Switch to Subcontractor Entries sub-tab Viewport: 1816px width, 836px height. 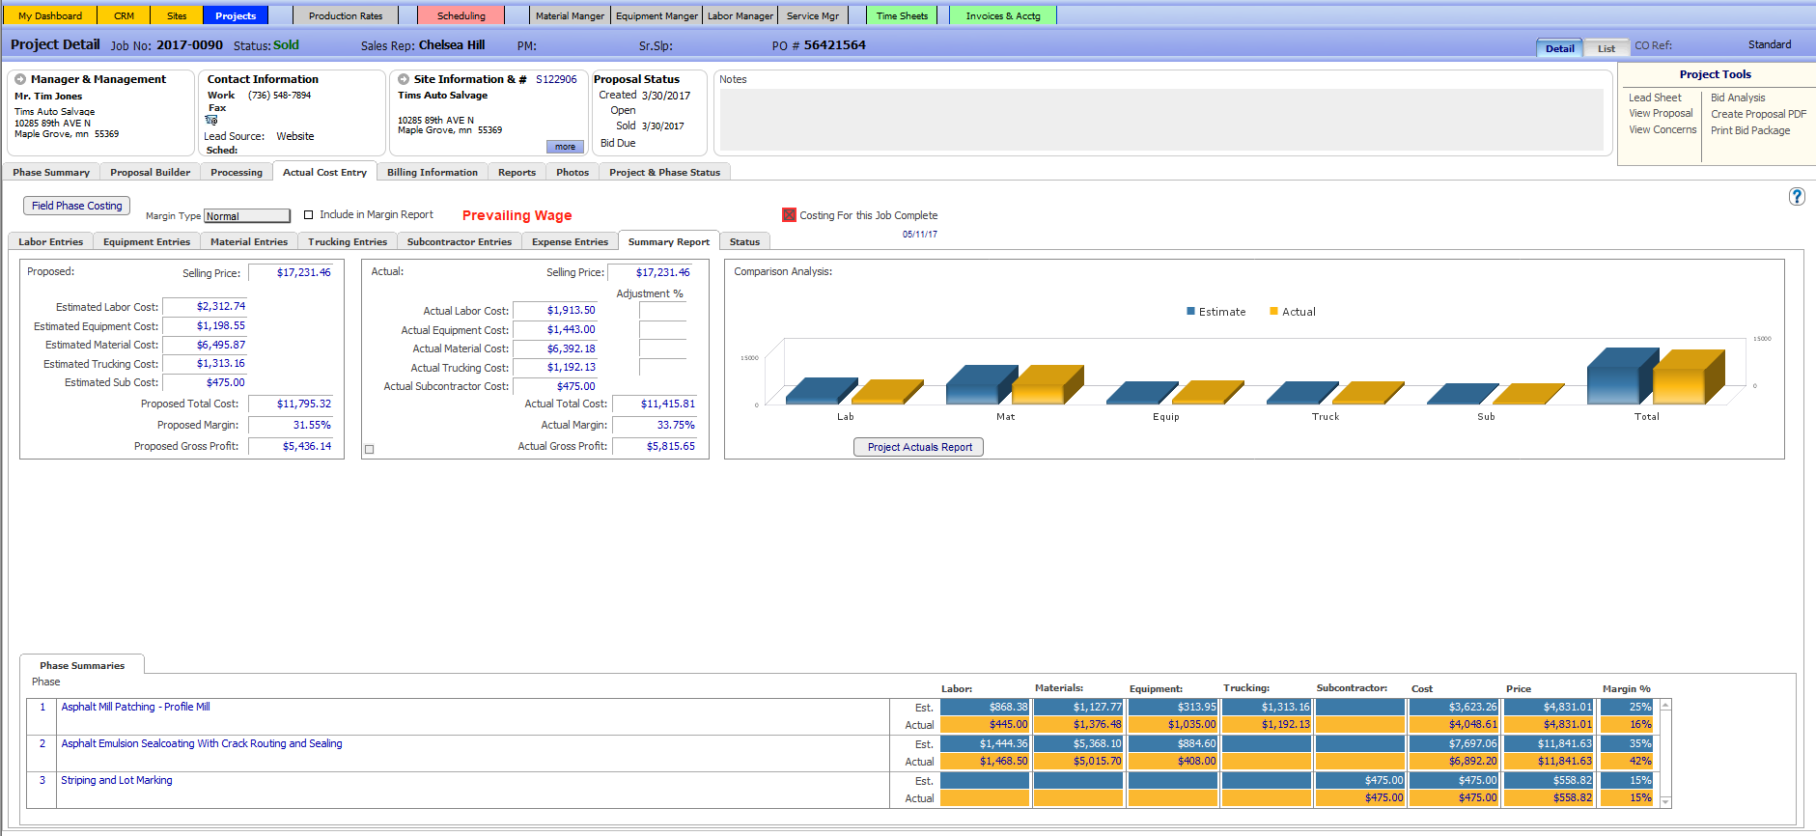pos(460,241)
